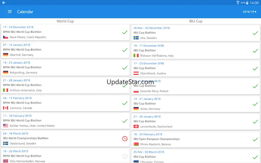Click the checkmark on Ruhpolding event
Screen dimensions: 261x163
click(125, 68)
